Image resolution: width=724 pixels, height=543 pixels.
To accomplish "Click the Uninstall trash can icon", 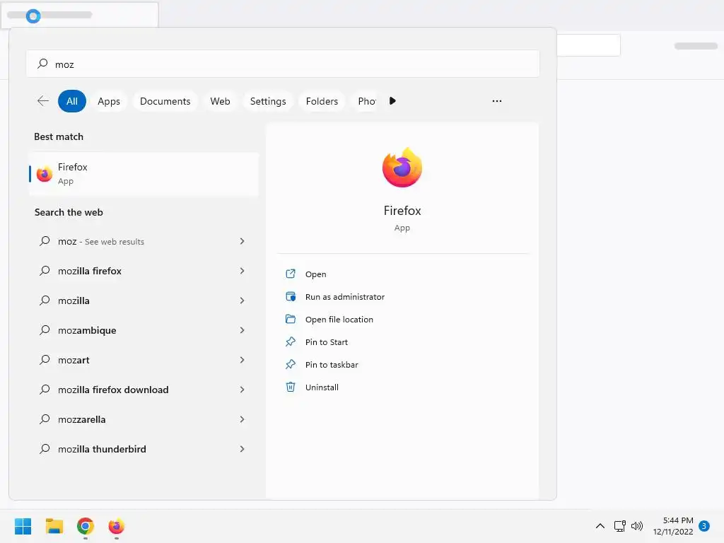I will tap(291, 387).
